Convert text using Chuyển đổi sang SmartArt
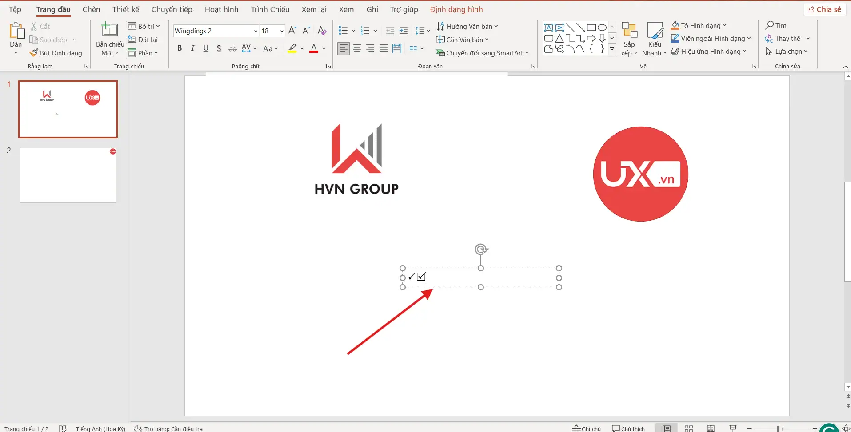The height and width of the screenshot is (432, 851). click(482, 53)
